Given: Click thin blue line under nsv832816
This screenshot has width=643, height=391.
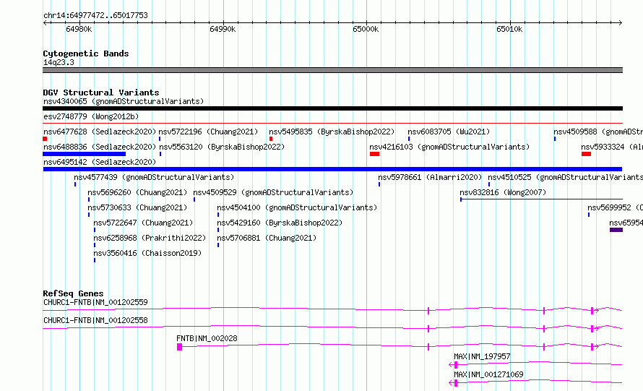Looking at the screenshot, I should (541, 199).
